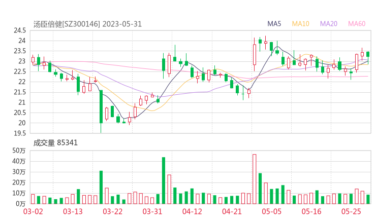Click the 03-02 date axis label
The width and height of the screenshot is (376, 223).
[x=33, y=211]
